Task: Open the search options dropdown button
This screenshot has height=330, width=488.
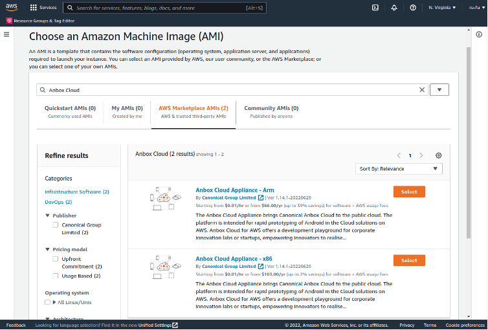Action: tap(439, 89)
